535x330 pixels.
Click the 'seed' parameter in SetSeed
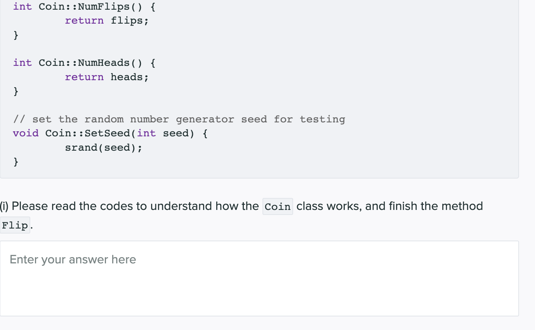(x=177, y=133)
